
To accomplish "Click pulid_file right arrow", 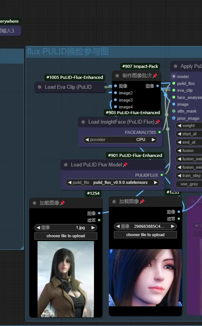I will point(155,182).
